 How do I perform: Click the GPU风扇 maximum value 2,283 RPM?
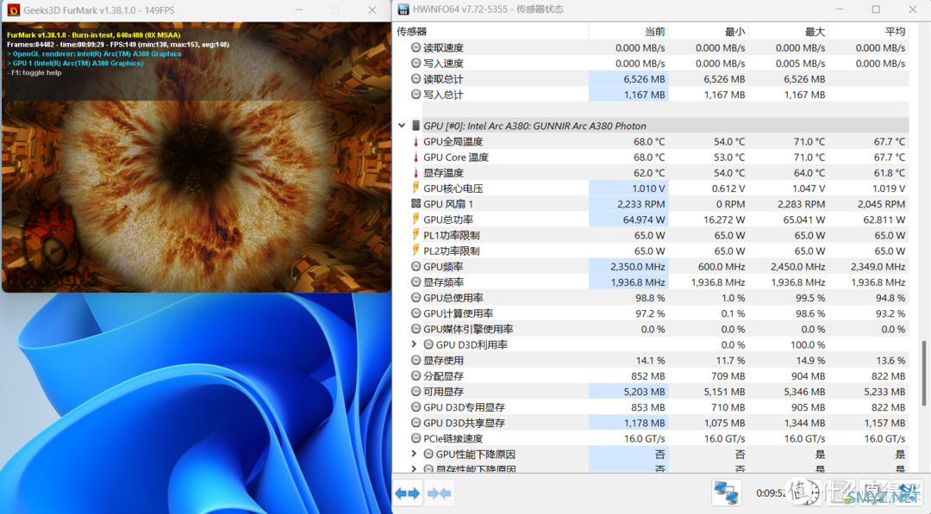pyautogui.click(x=801, y=204)
